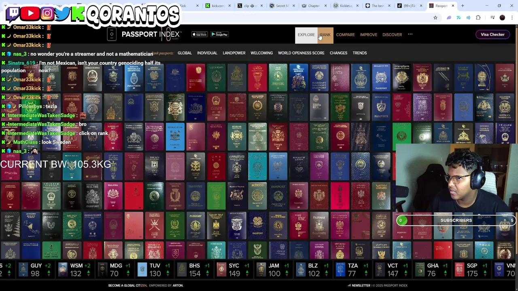Click the SGP ticker entry with rank 175
518x291 pixels.
tap(471, 270)
